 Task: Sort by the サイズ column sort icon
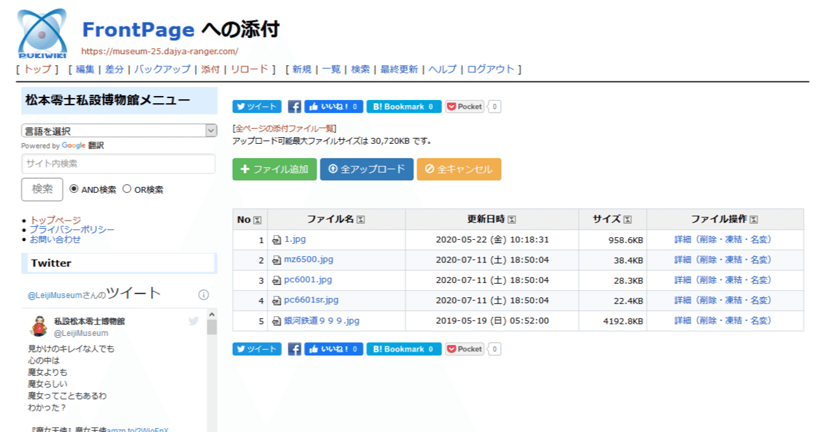[x=627, y=220]
